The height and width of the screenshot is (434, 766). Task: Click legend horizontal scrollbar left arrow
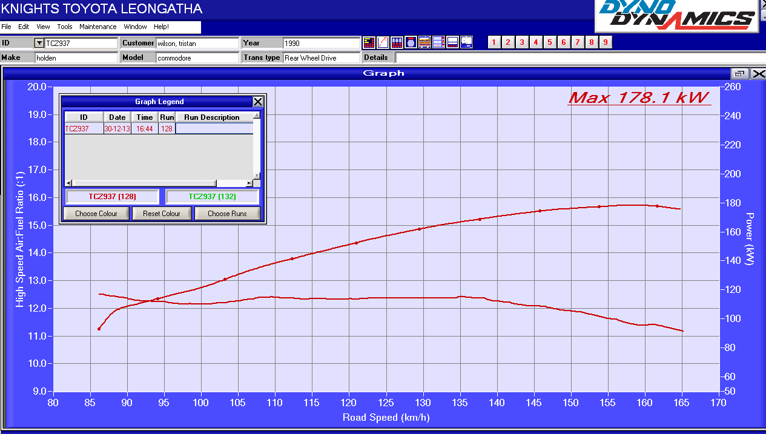pyautogui.click(x=68, y=183)
